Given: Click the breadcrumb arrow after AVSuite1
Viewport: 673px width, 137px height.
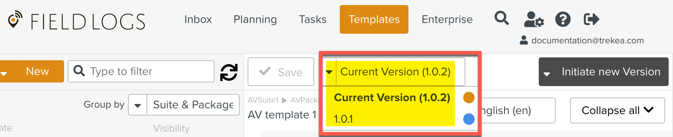Looking at the screenshot, I should click(284, 100).
